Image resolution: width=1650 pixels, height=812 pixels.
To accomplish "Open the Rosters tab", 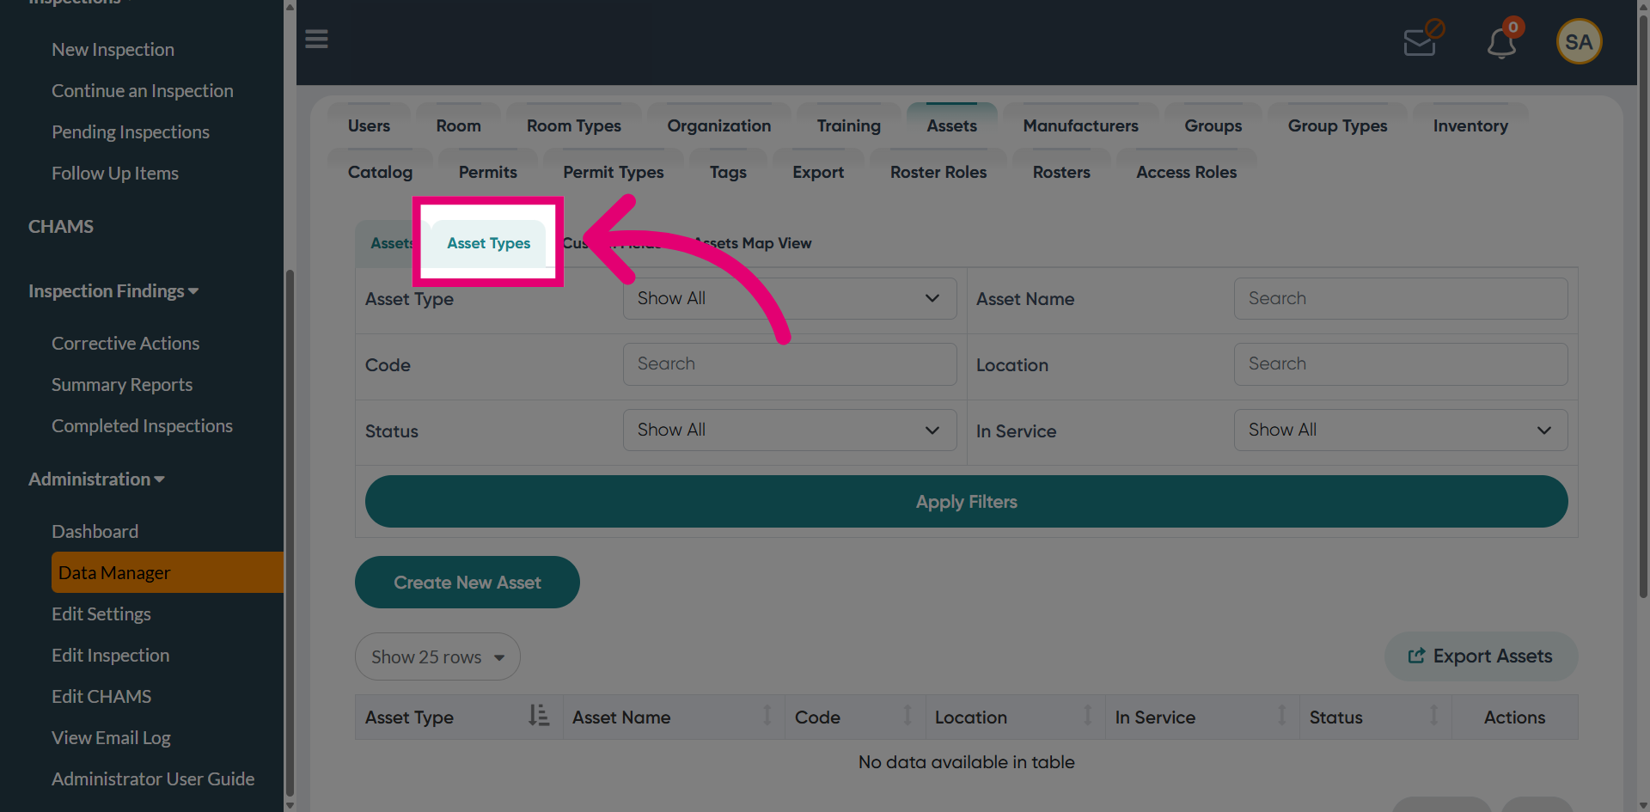I will pos(1061,172).
